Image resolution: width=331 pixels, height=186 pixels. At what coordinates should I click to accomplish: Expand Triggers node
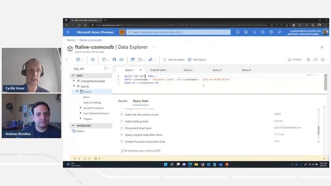click(x=81, y=119)
